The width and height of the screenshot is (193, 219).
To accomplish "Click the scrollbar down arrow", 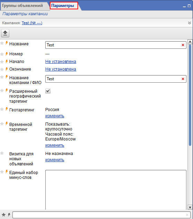I will coord(190,207).
